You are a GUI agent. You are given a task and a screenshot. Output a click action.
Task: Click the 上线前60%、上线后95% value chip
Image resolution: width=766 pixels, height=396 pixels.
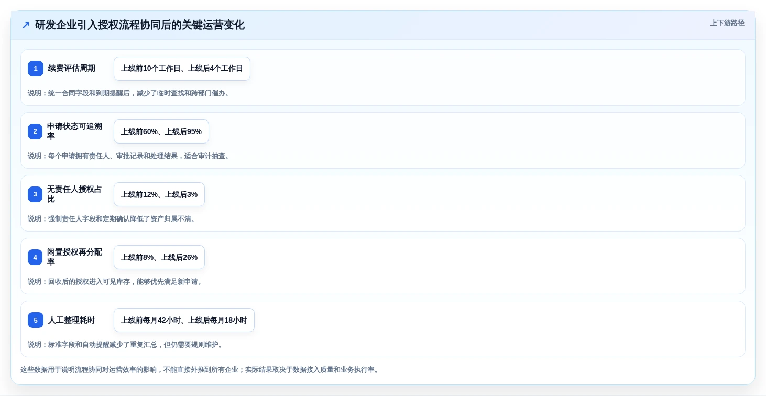click(x=161, y=131)
